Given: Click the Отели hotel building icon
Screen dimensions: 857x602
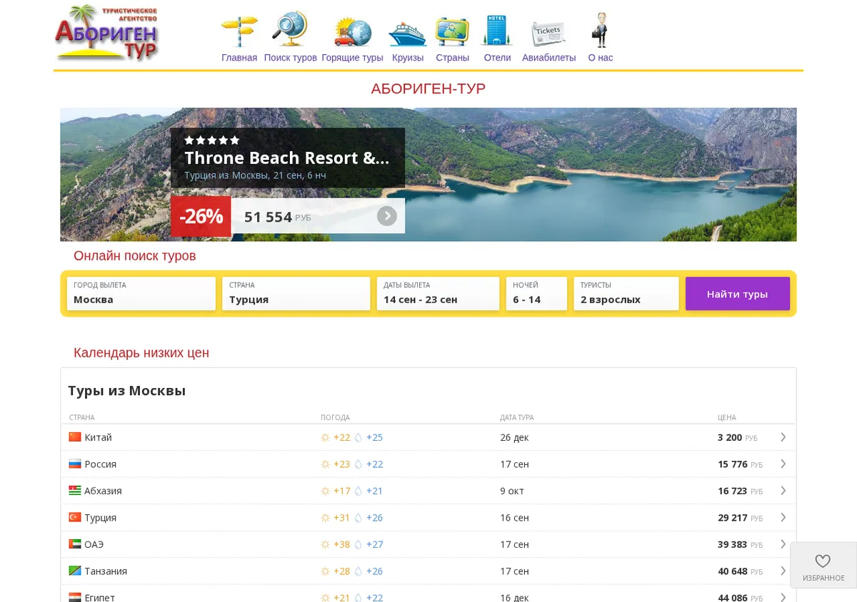Looking at the screenshot, I should [x=497, y=31].
